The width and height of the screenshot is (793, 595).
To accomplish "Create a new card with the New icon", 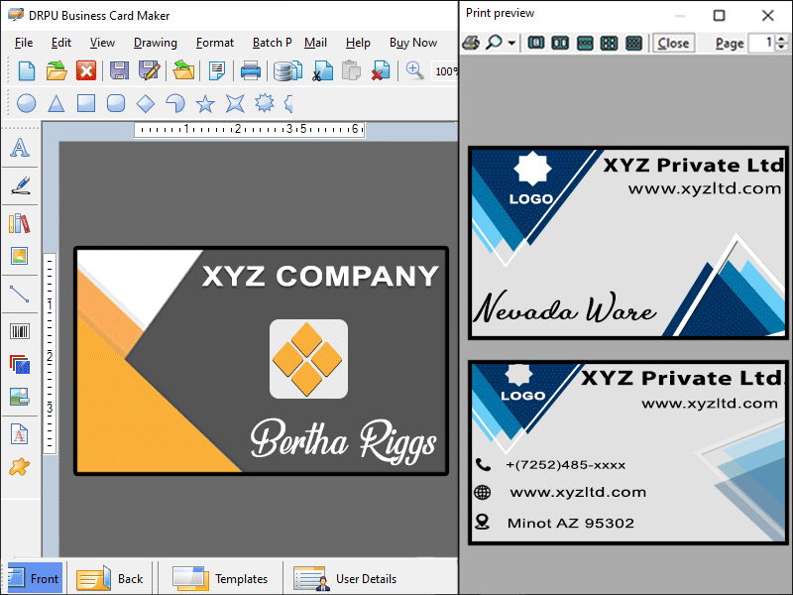I will 26,70.
